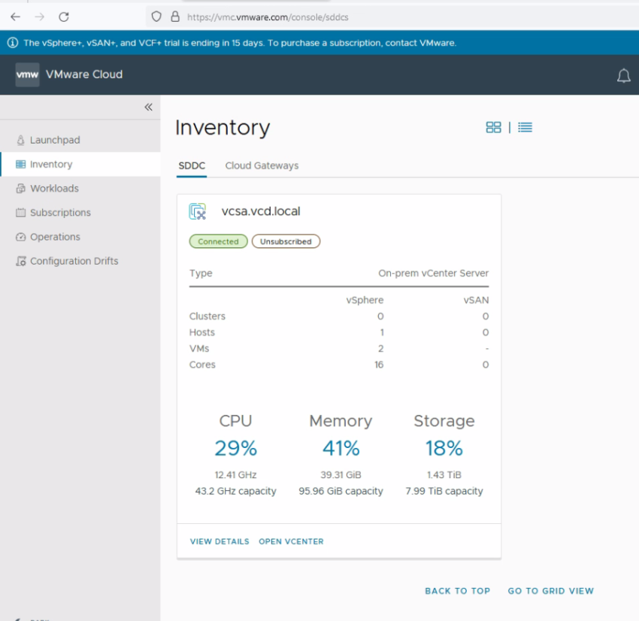639x621 pixels.
Task: Open VIEW DETAILS for vcsa.vcd.local
Action: (219, 541)
